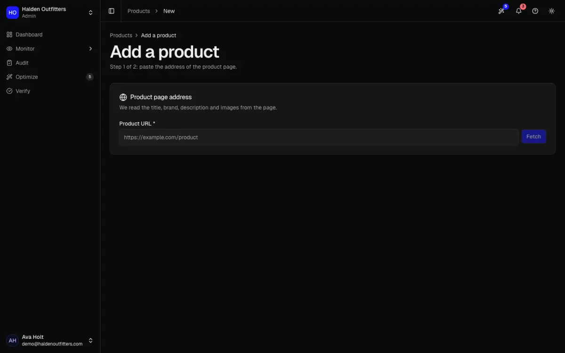Screen dimensions: 565x353
Task: Toggle the sidebar panel icon
Action: (x=112, y=11)
